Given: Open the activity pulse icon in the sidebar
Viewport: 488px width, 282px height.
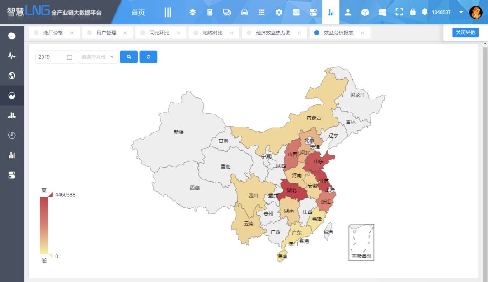Looking at the screenshot, I should click(11, 56).
